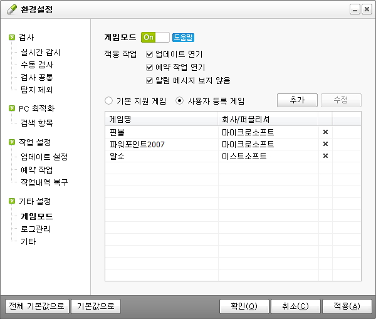Click the green arrow icon beside 검사
Image resolution: width=376 pixels, height=319 pixels.
(x=12, y=38)
